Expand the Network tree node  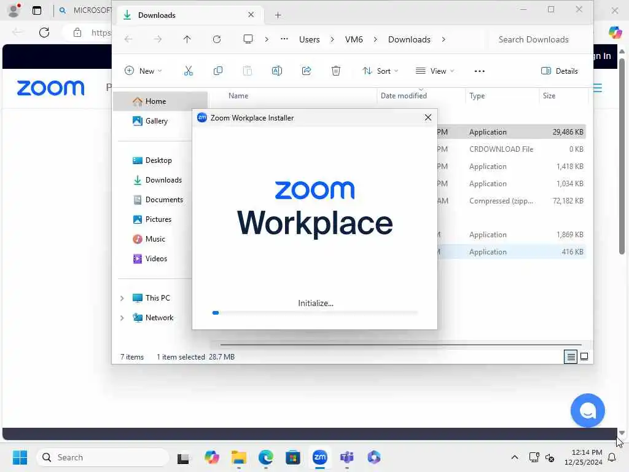122,318
